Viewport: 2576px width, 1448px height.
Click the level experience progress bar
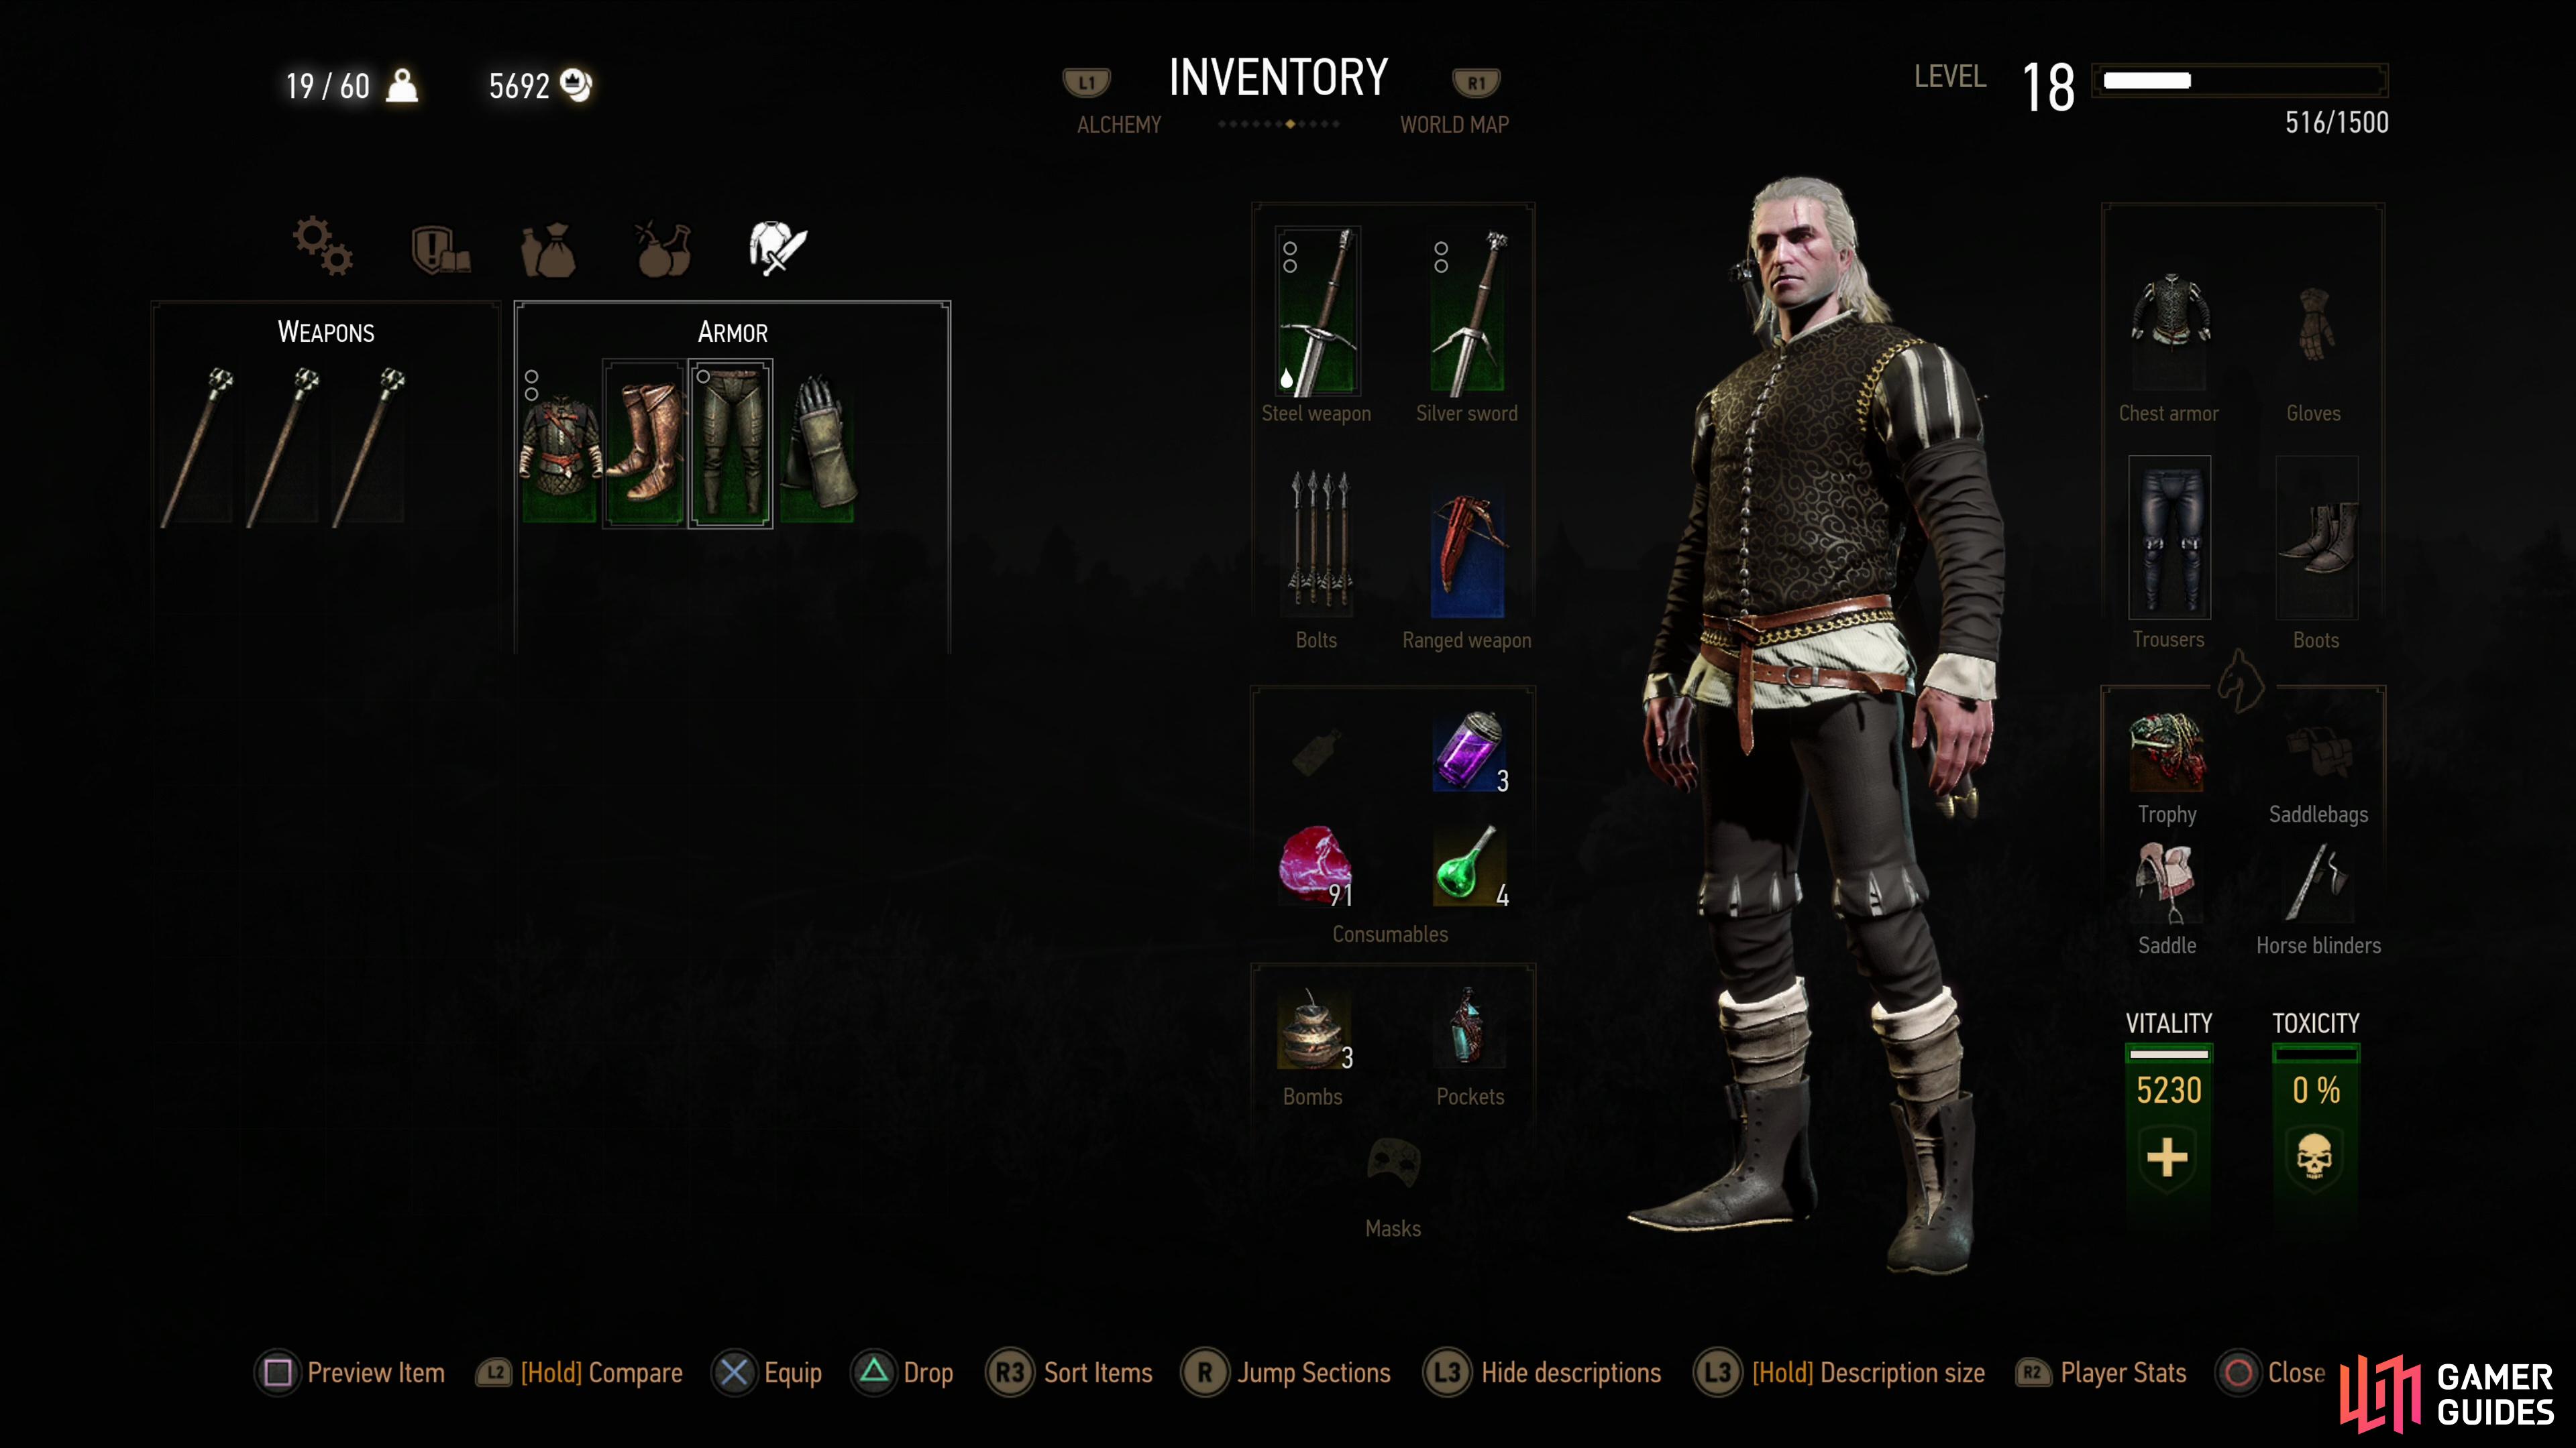click(2240, 80)
